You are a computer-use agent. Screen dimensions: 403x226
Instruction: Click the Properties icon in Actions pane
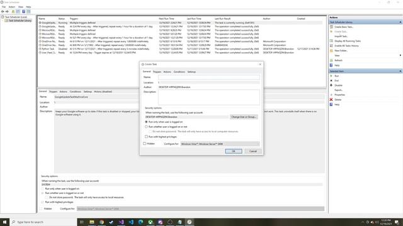point(331,95)
